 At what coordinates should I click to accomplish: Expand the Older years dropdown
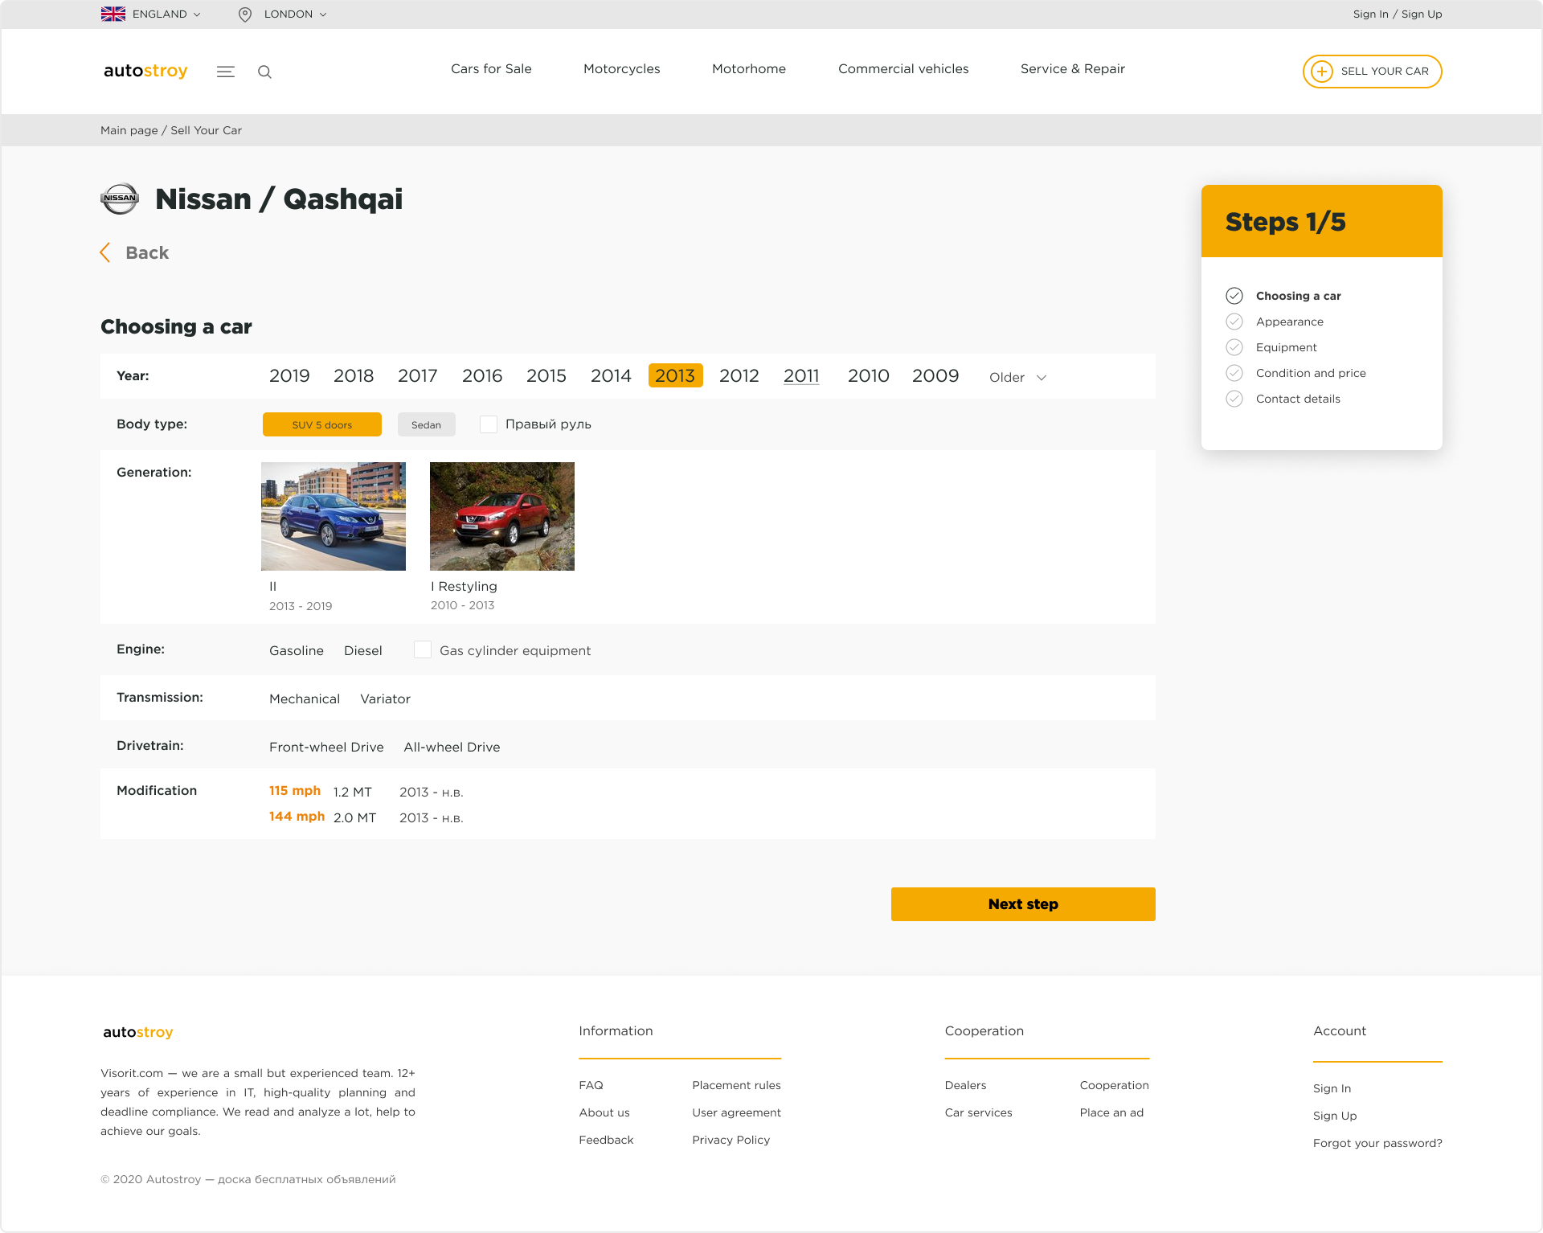[1016, 378]
